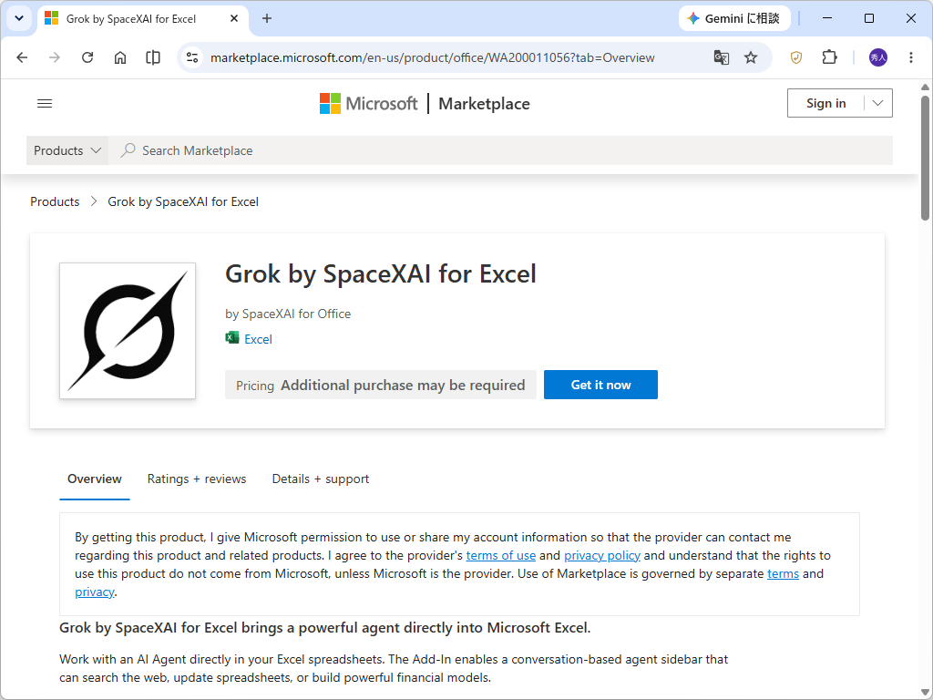The image size is (933, 700).
Task: Close the Grok by SpaceXAI for Excel tab
Action: coord(234,18)
